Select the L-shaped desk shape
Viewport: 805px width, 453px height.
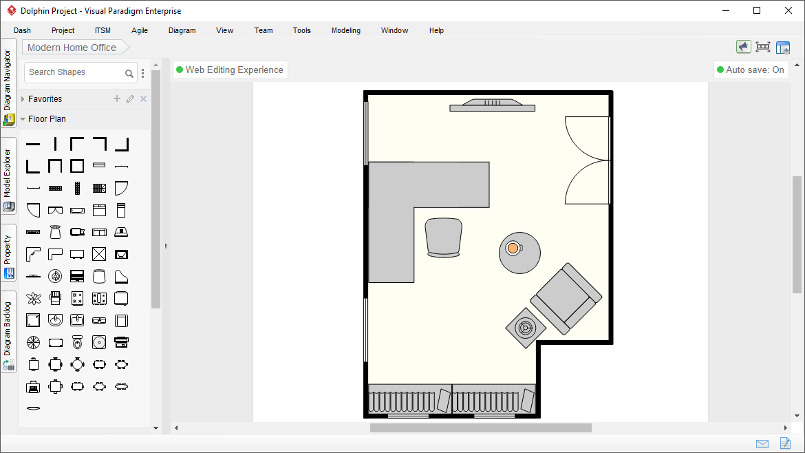click(55, 254)
